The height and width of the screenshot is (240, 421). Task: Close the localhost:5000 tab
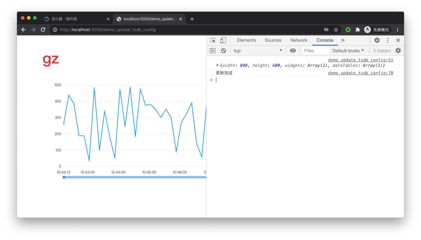coord(181,19)
